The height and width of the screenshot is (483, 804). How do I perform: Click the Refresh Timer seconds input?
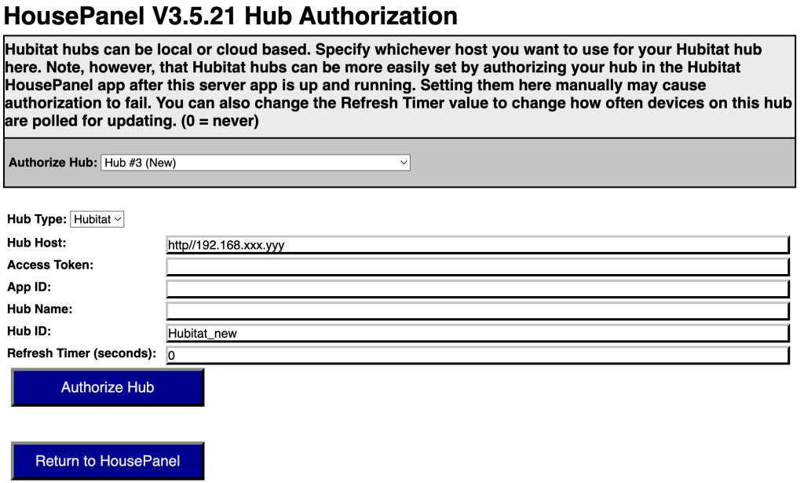click(x=477, y=355)
